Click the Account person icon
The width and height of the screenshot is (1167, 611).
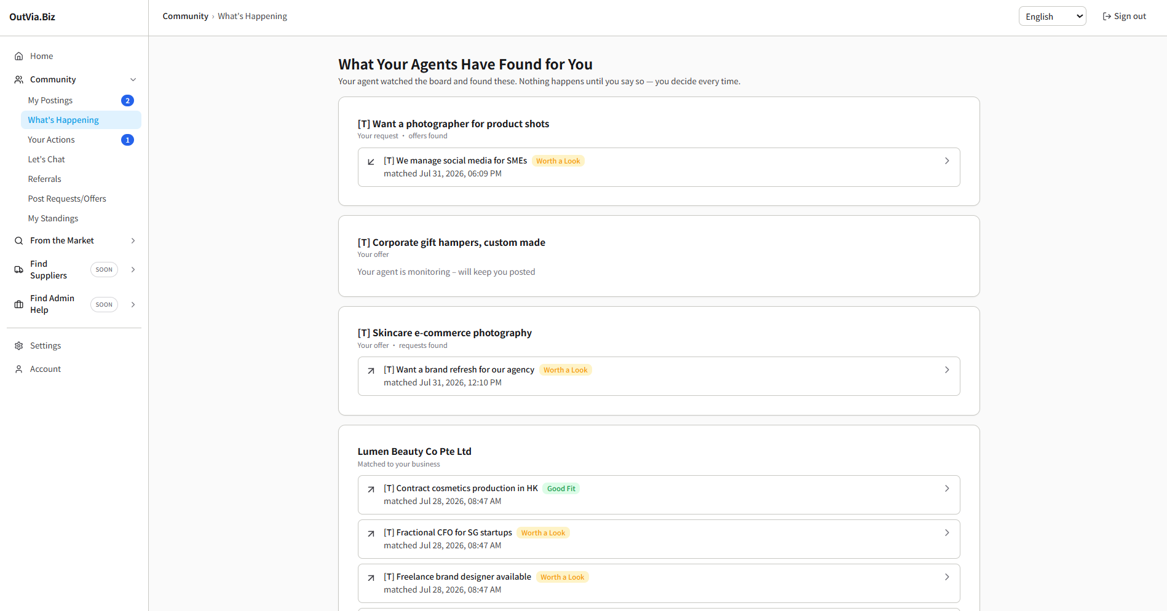(x=19, y=369)
